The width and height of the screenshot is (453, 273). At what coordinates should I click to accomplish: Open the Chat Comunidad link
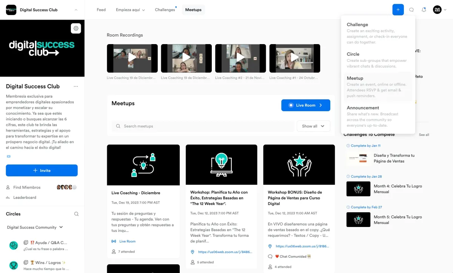click(293, 256)
